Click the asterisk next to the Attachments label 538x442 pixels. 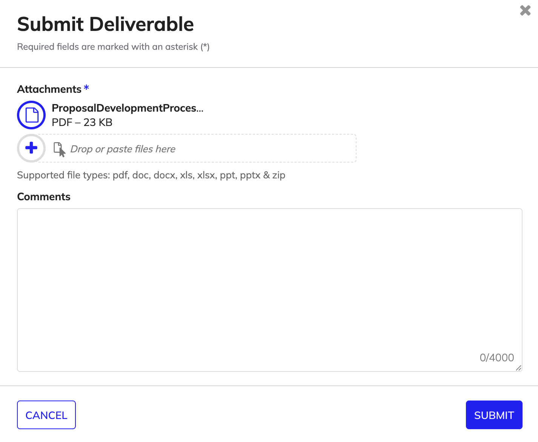tap(86, 88)
